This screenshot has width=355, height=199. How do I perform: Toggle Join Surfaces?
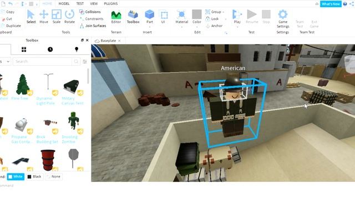click(x=93, y=26)
